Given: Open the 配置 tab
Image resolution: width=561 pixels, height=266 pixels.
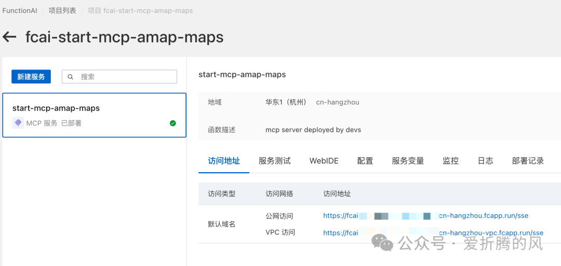Looking at the screenshot, I should [365, 161].
